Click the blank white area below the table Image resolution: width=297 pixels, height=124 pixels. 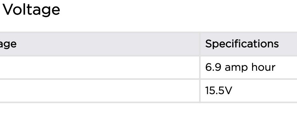pyautogui.click(x=148, y=114)
